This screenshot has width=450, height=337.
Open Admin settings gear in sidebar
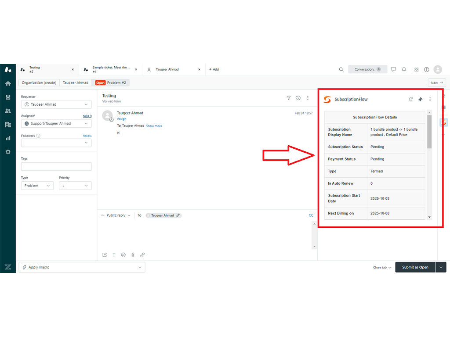(x=8, y=152)
